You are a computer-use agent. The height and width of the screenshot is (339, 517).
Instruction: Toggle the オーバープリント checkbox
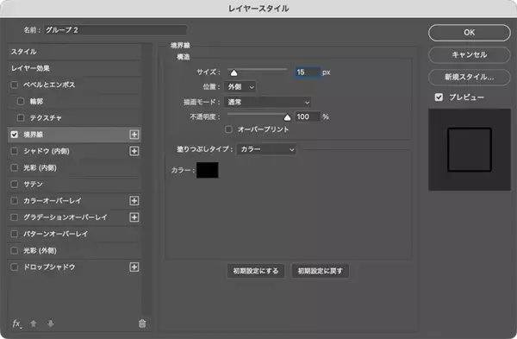point(228,129)
